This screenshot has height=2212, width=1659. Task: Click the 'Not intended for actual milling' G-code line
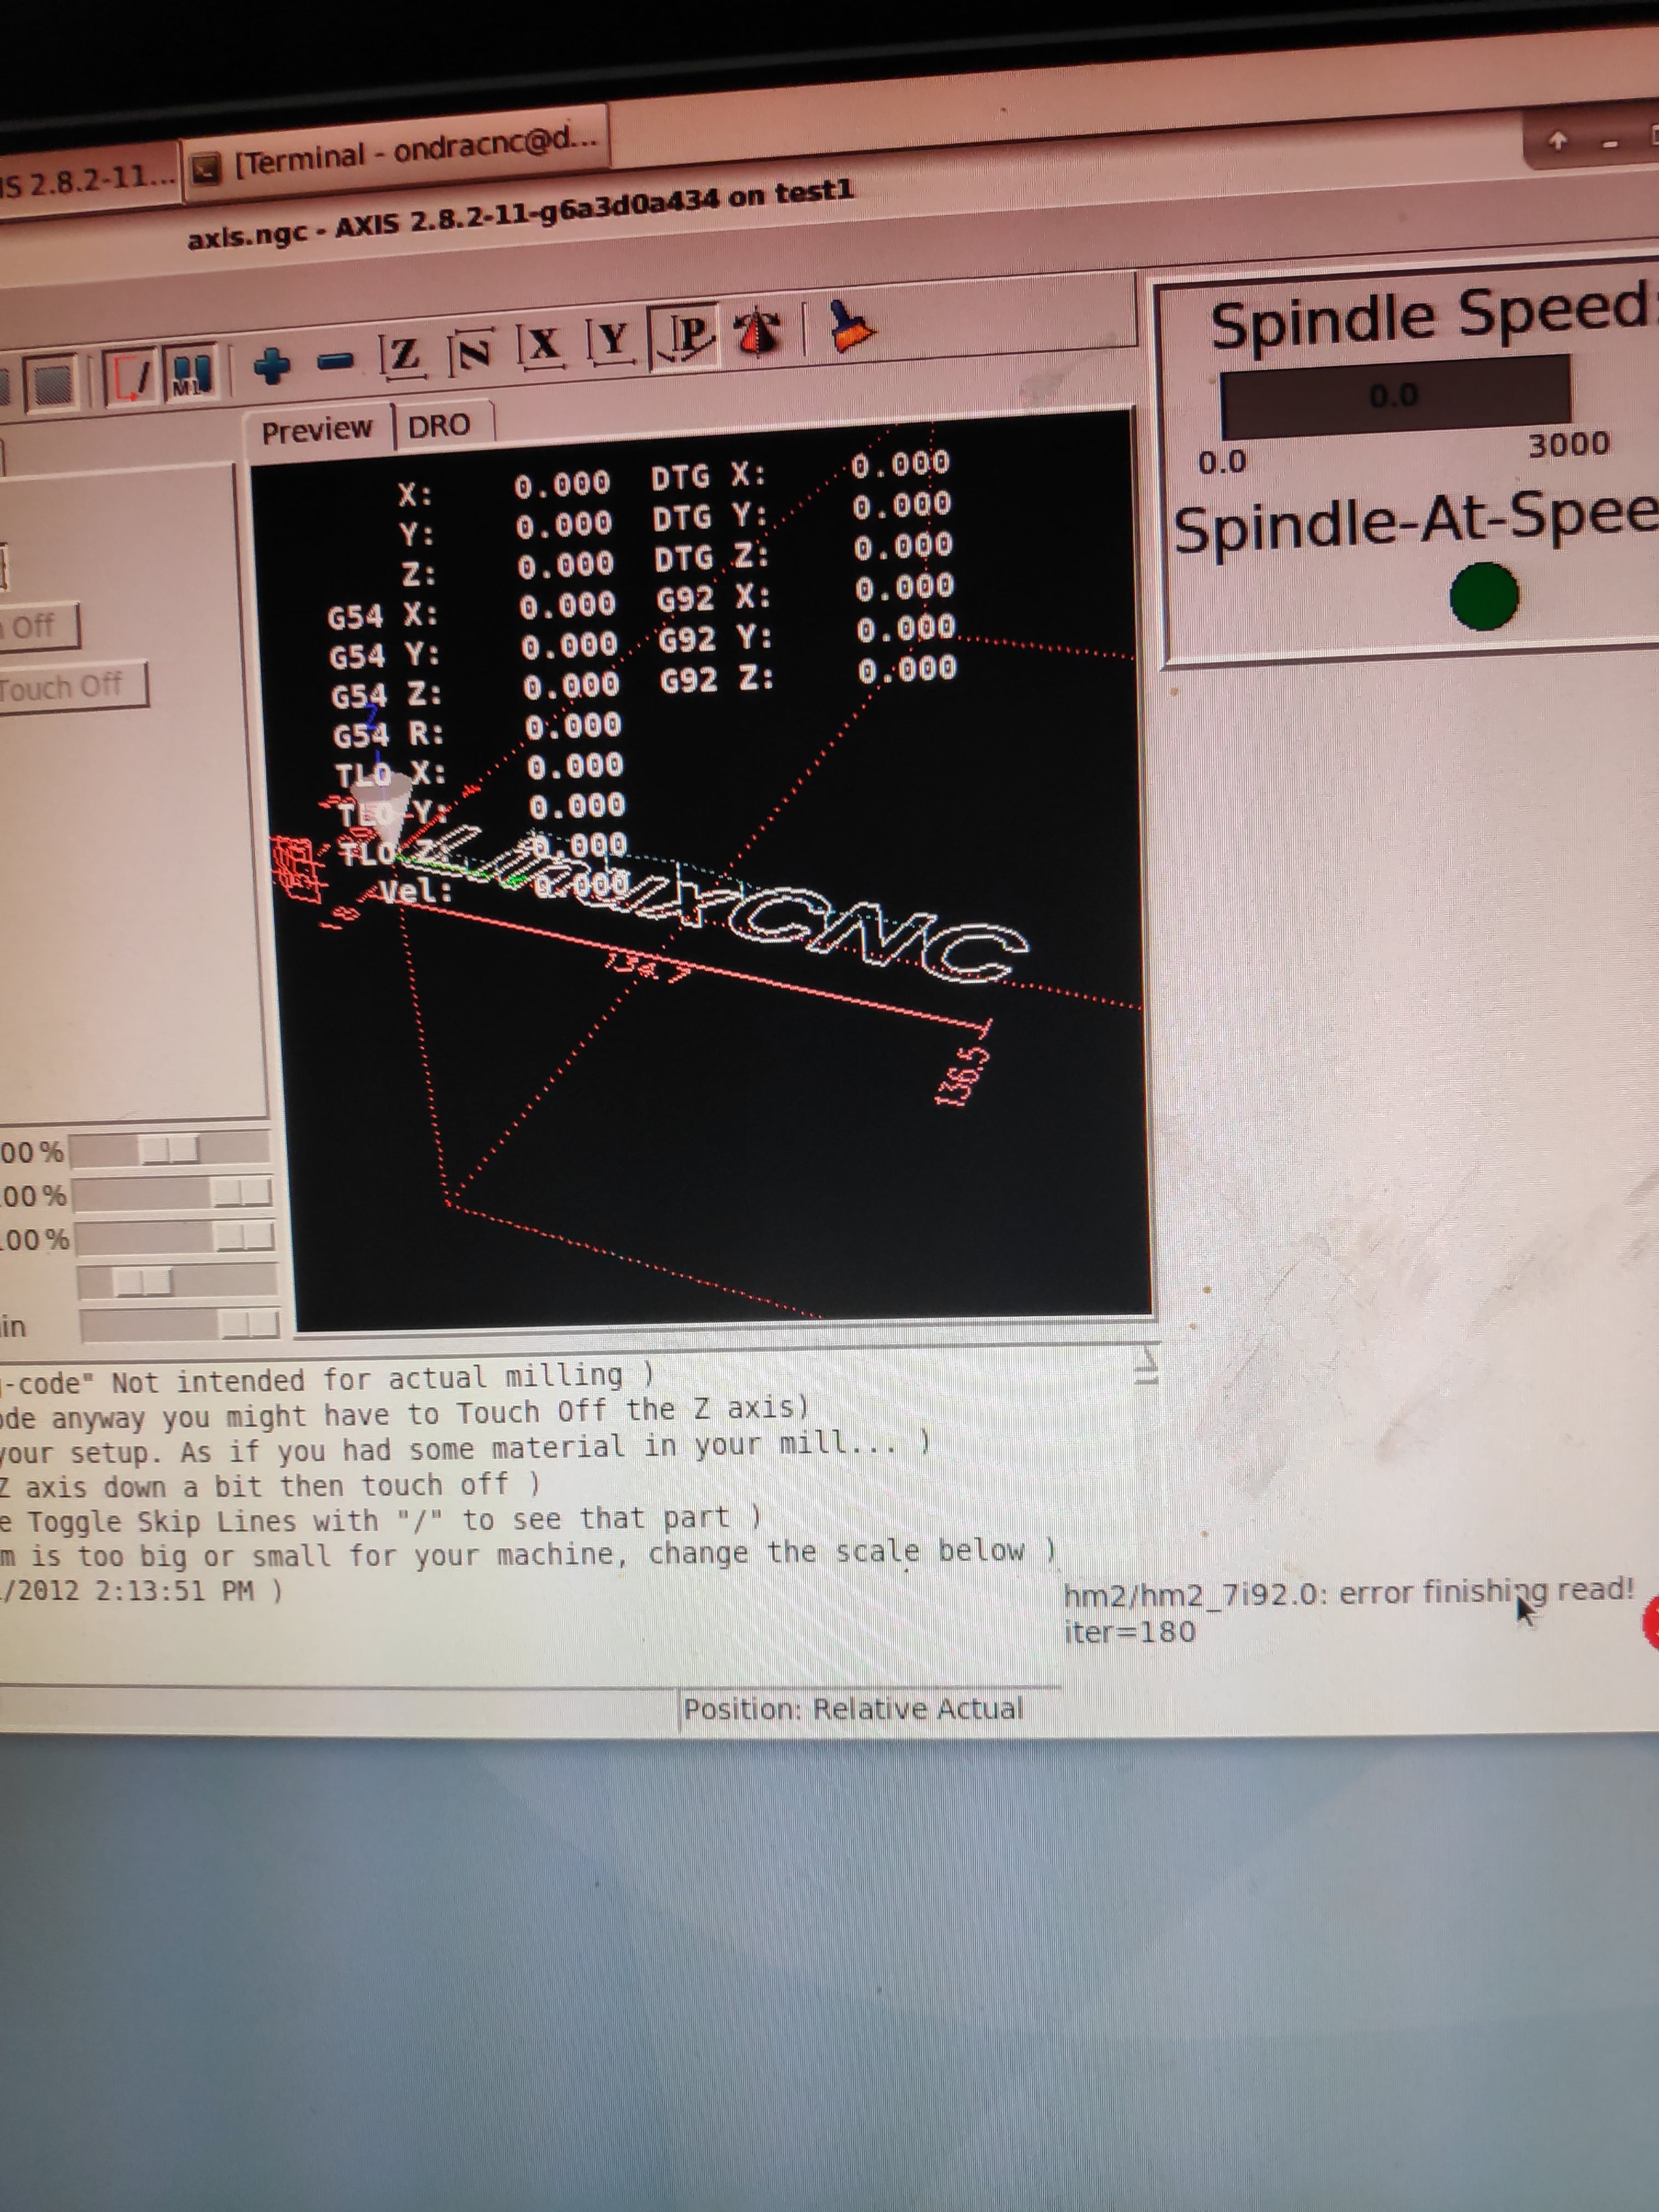coord(328,1380)
